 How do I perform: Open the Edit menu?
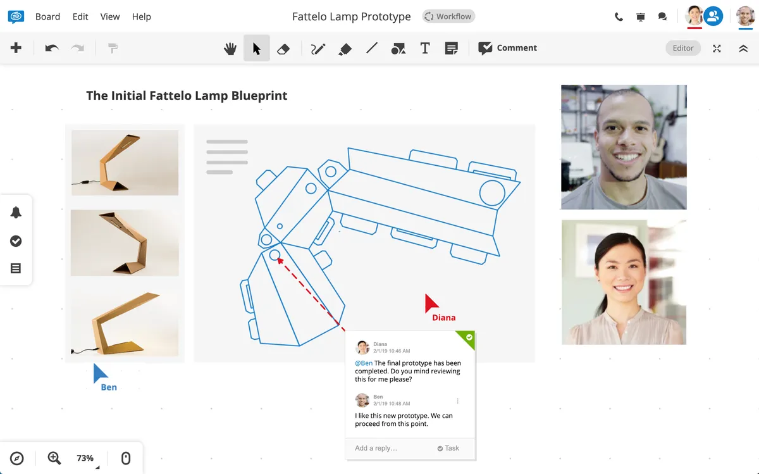80,16
